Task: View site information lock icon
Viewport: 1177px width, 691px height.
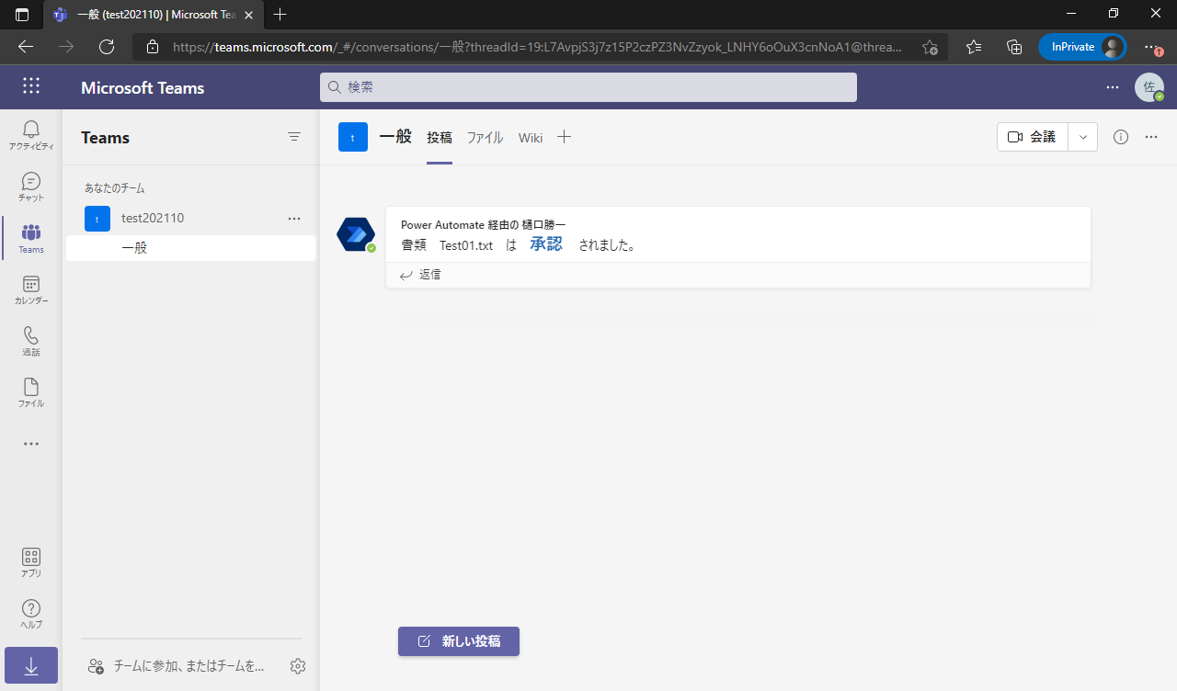Action: coord(153,47)
